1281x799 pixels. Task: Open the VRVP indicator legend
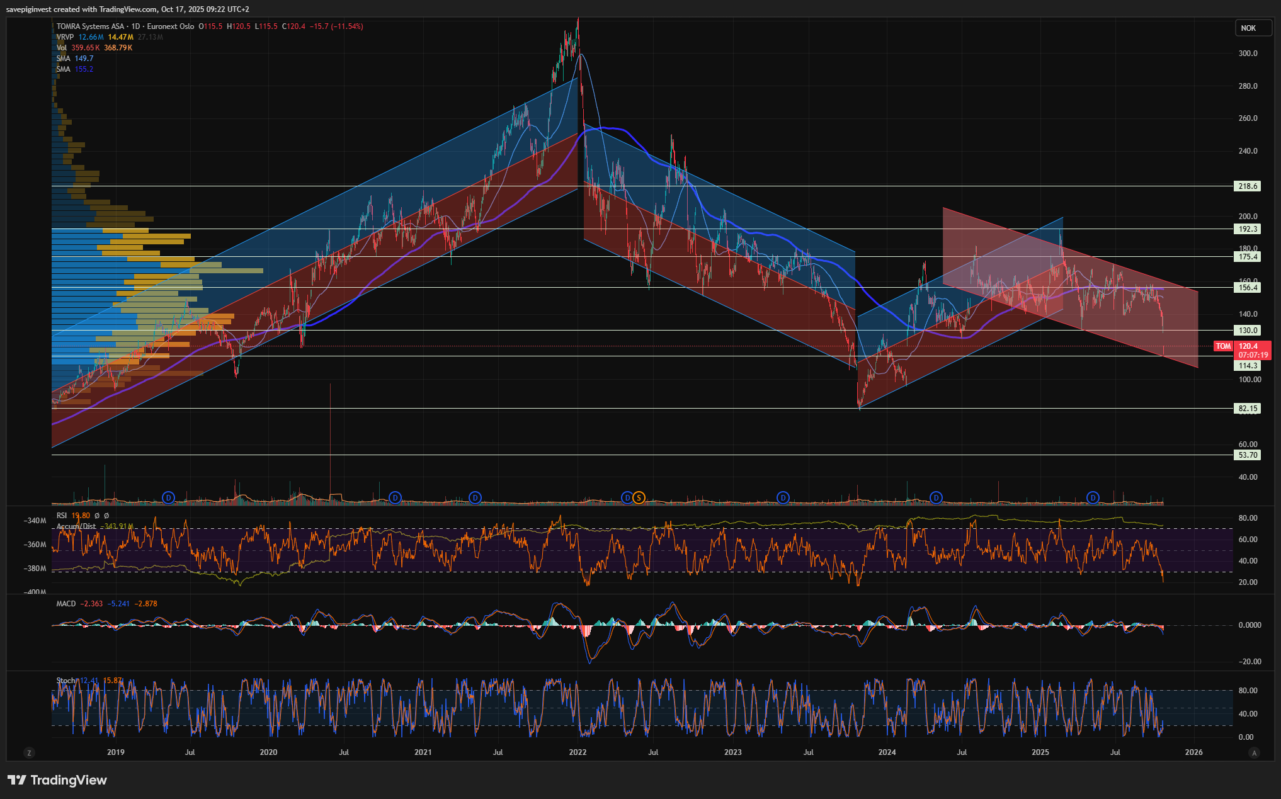(65, 37)
